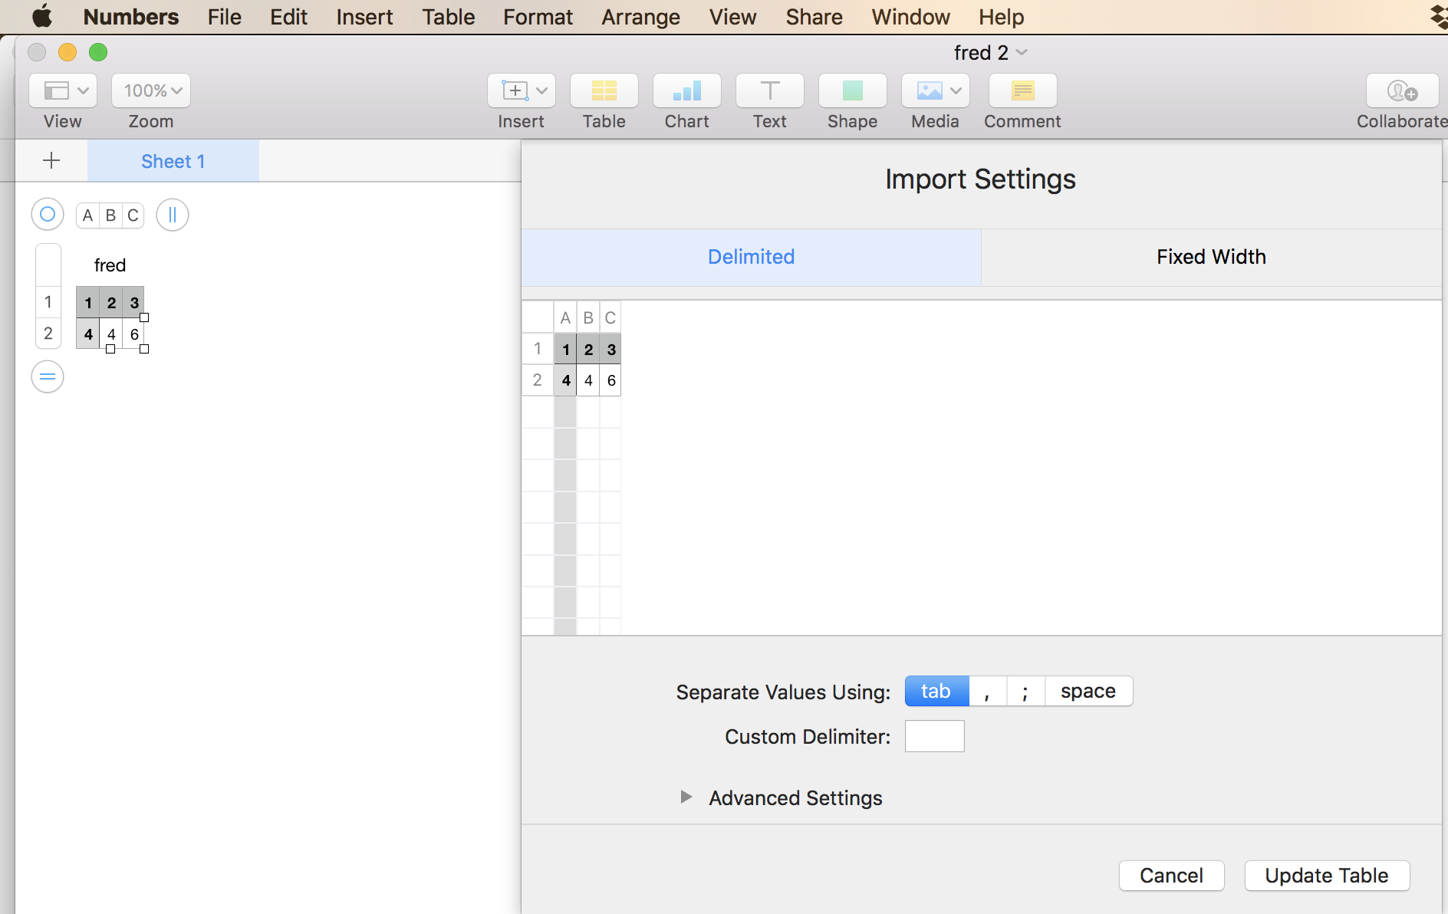Screen dimensions: 1448x914
Task: Click the add-column handle on table
Action: [x=173, y=215]
